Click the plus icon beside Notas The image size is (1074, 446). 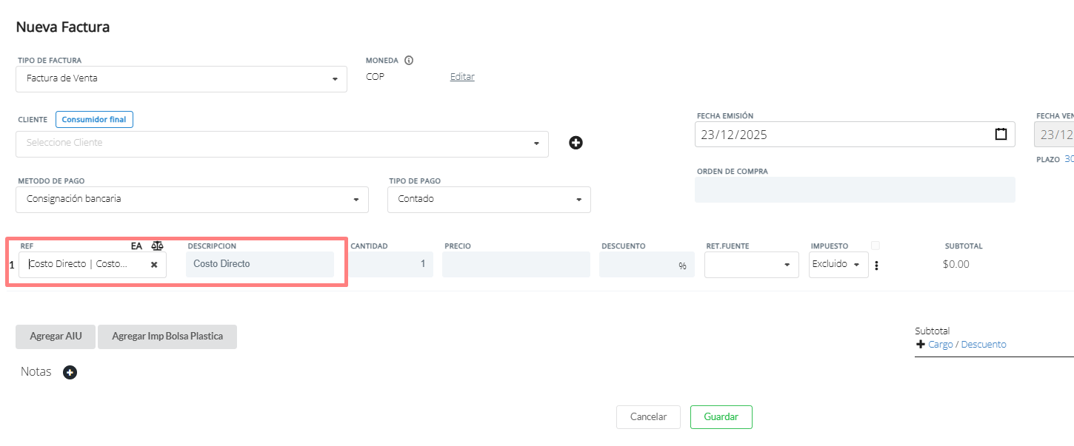(70, 373)
